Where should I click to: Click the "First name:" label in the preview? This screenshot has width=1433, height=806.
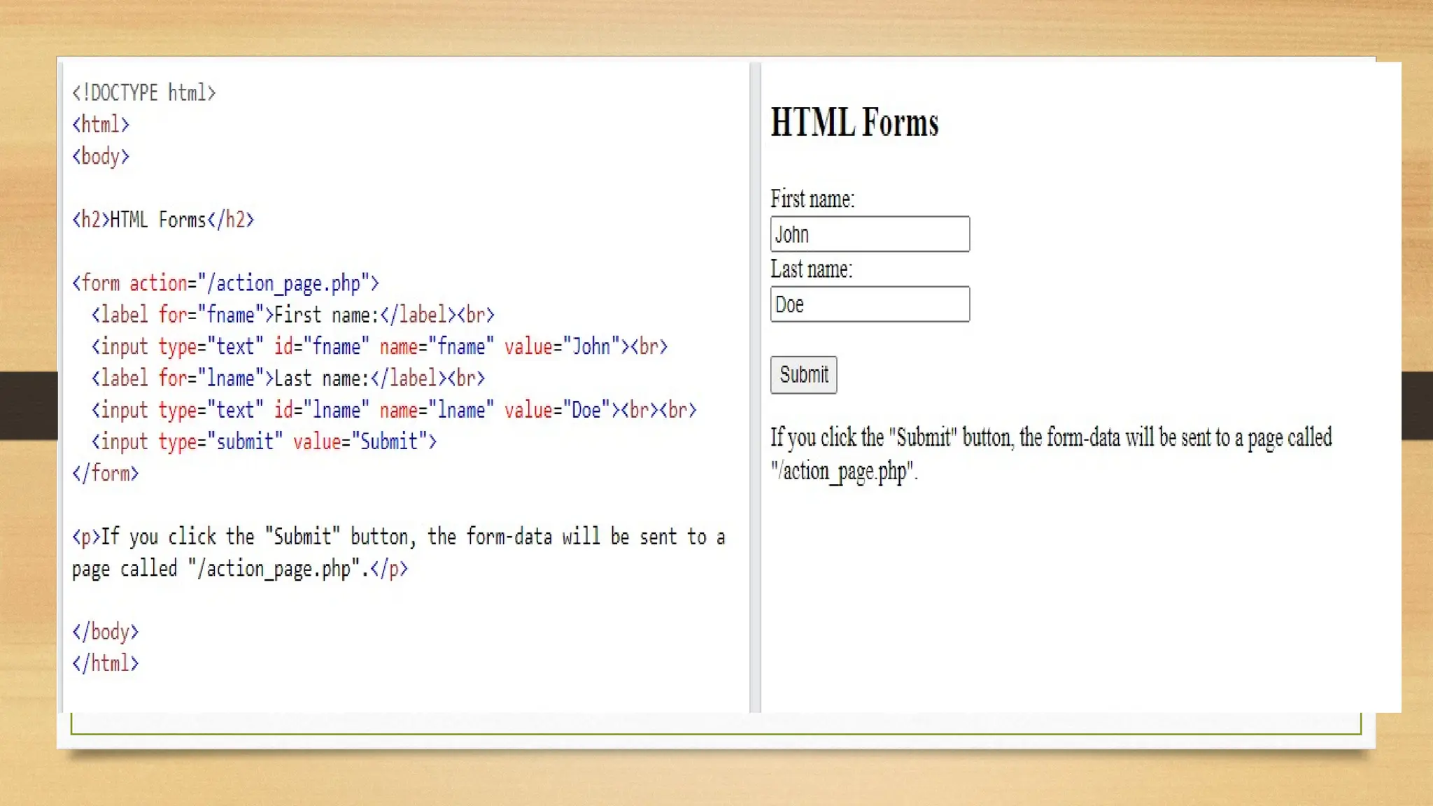pos(812,199)
